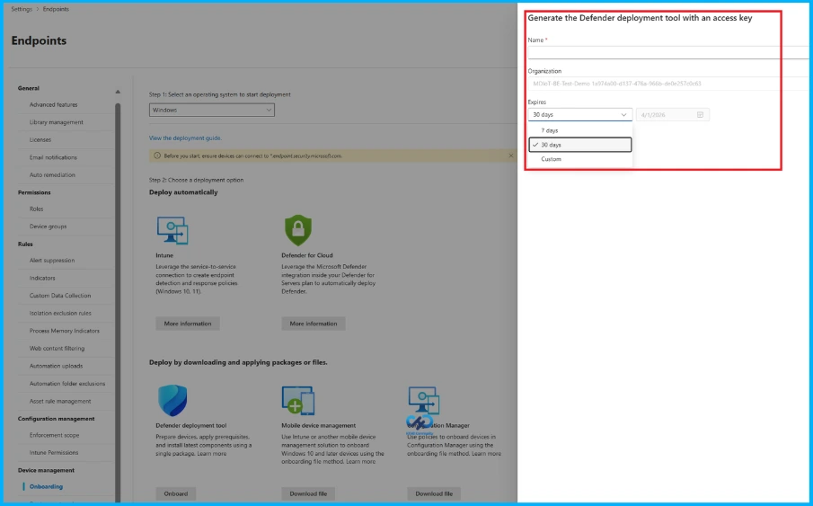Collapse sidebar with the up arrow

pos(118,92)
